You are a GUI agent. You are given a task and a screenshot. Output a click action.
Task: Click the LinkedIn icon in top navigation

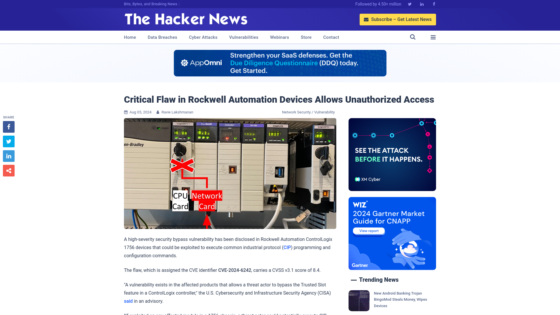(421, 4)
